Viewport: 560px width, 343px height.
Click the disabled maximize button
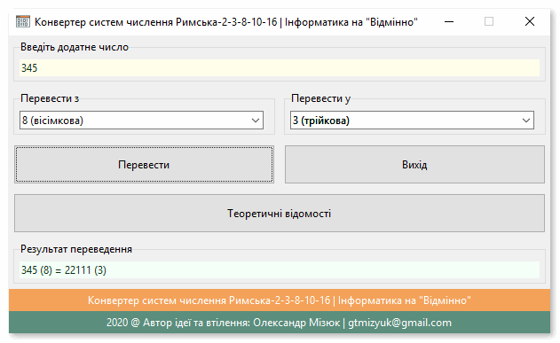(489, 22)
